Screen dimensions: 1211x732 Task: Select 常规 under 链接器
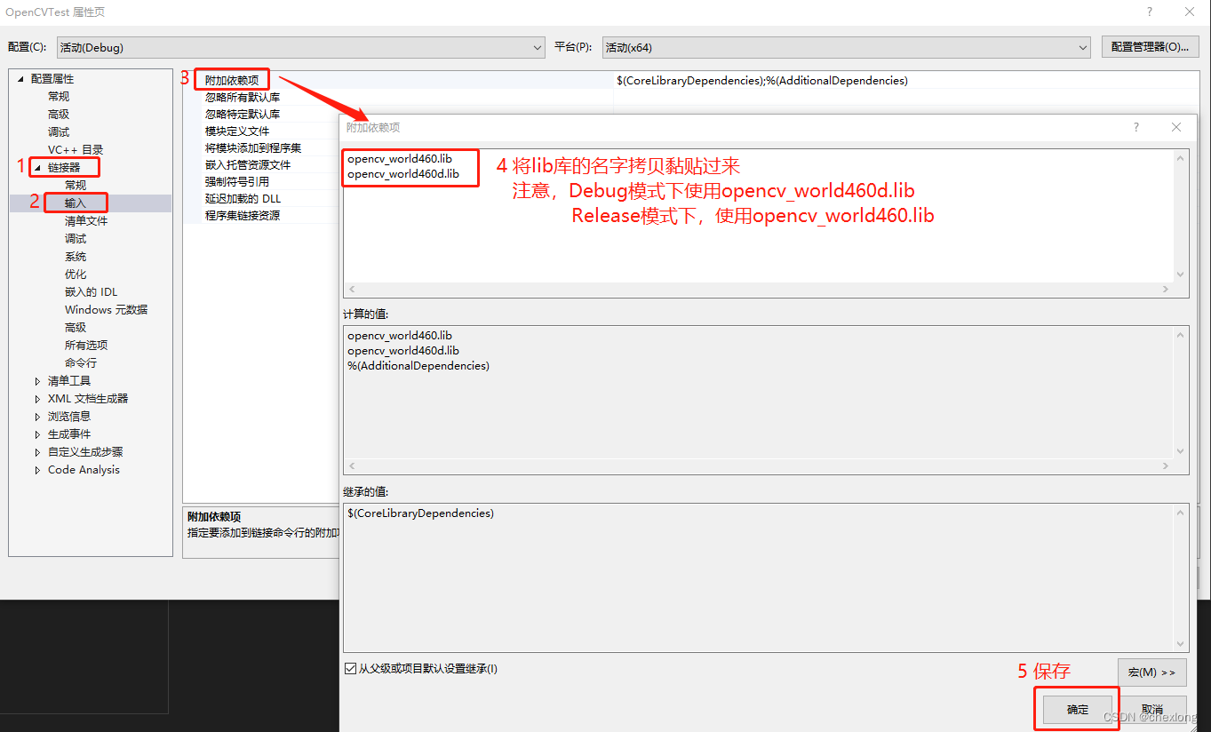[x=76, y=185]
